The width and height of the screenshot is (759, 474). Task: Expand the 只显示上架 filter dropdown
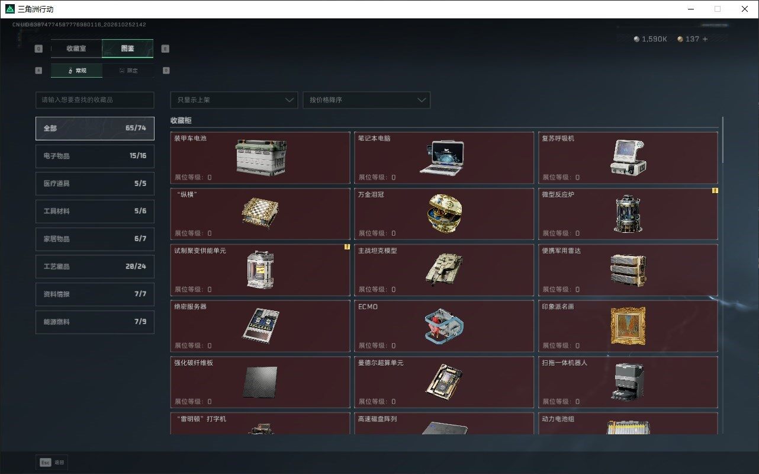(x=234, y=100)
